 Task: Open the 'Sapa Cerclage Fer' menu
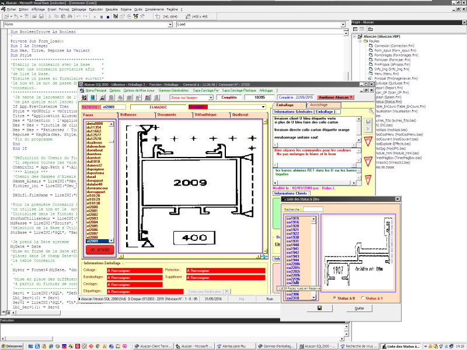pos(206,90)
